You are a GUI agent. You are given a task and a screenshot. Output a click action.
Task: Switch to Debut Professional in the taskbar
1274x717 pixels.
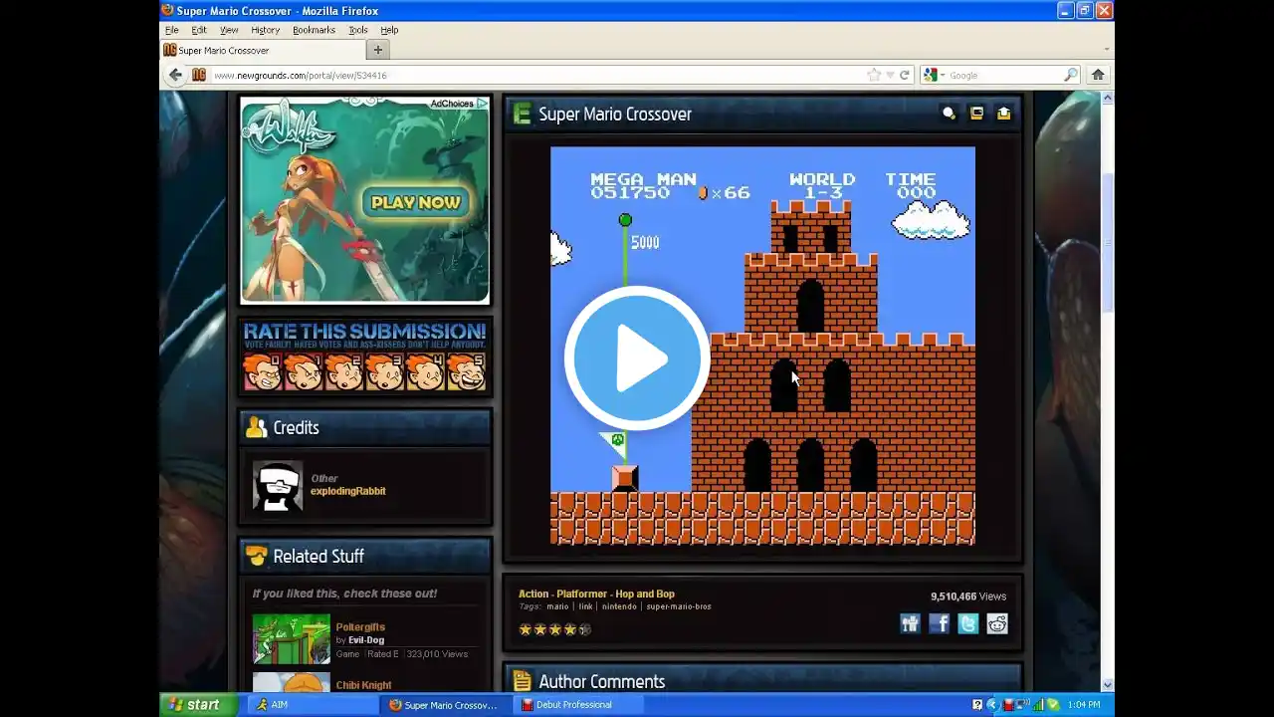(x=578, y=705)
